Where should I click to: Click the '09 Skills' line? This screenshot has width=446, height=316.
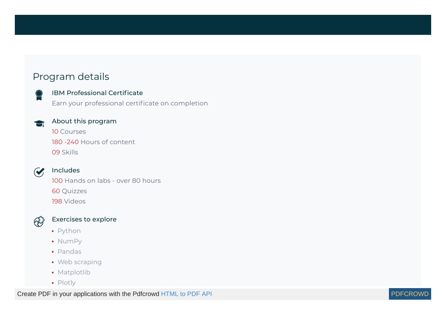coord(65,152)
